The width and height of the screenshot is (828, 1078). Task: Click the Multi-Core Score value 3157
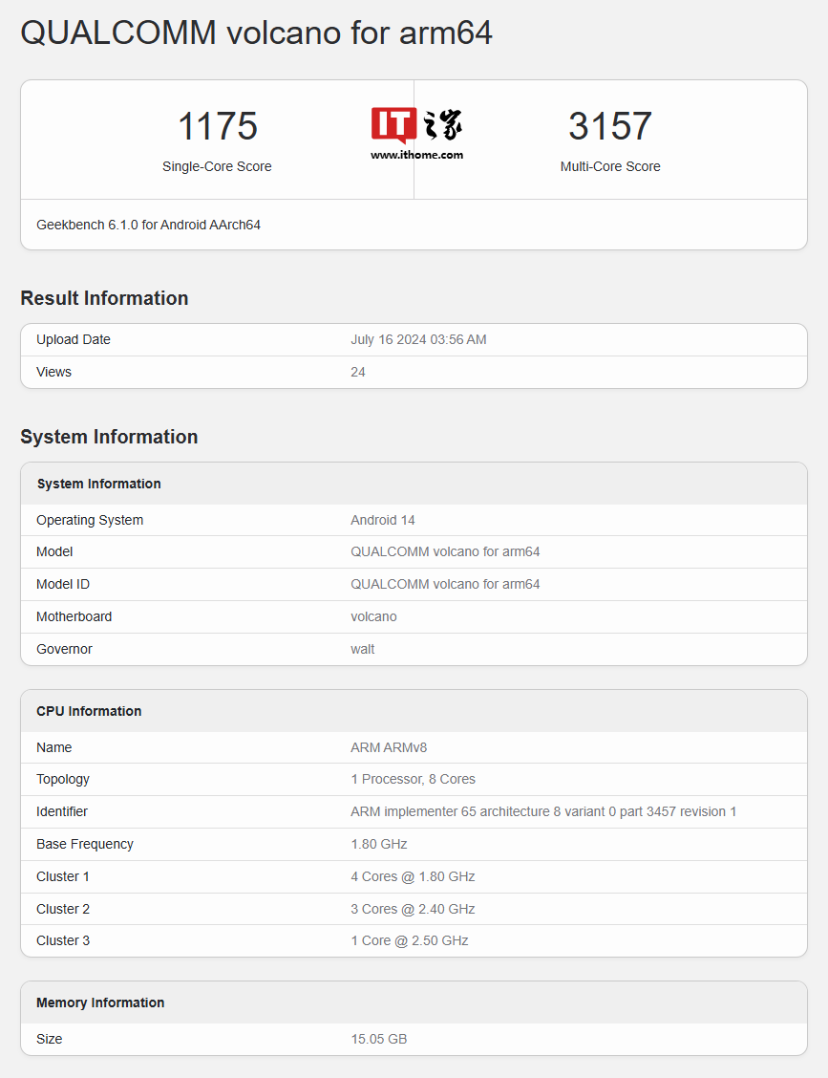[610, 126]
